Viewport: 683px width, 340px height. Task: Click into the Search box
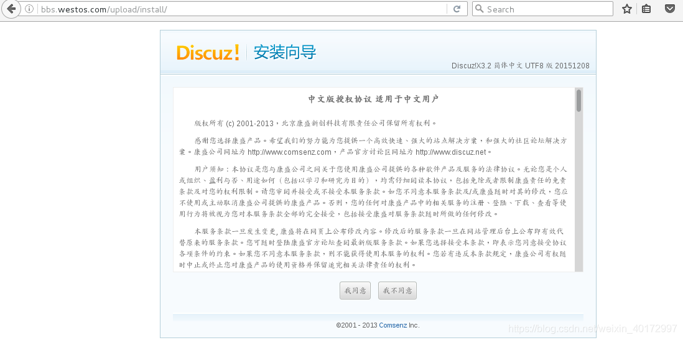pyautogui.click(x=543, y=9)
